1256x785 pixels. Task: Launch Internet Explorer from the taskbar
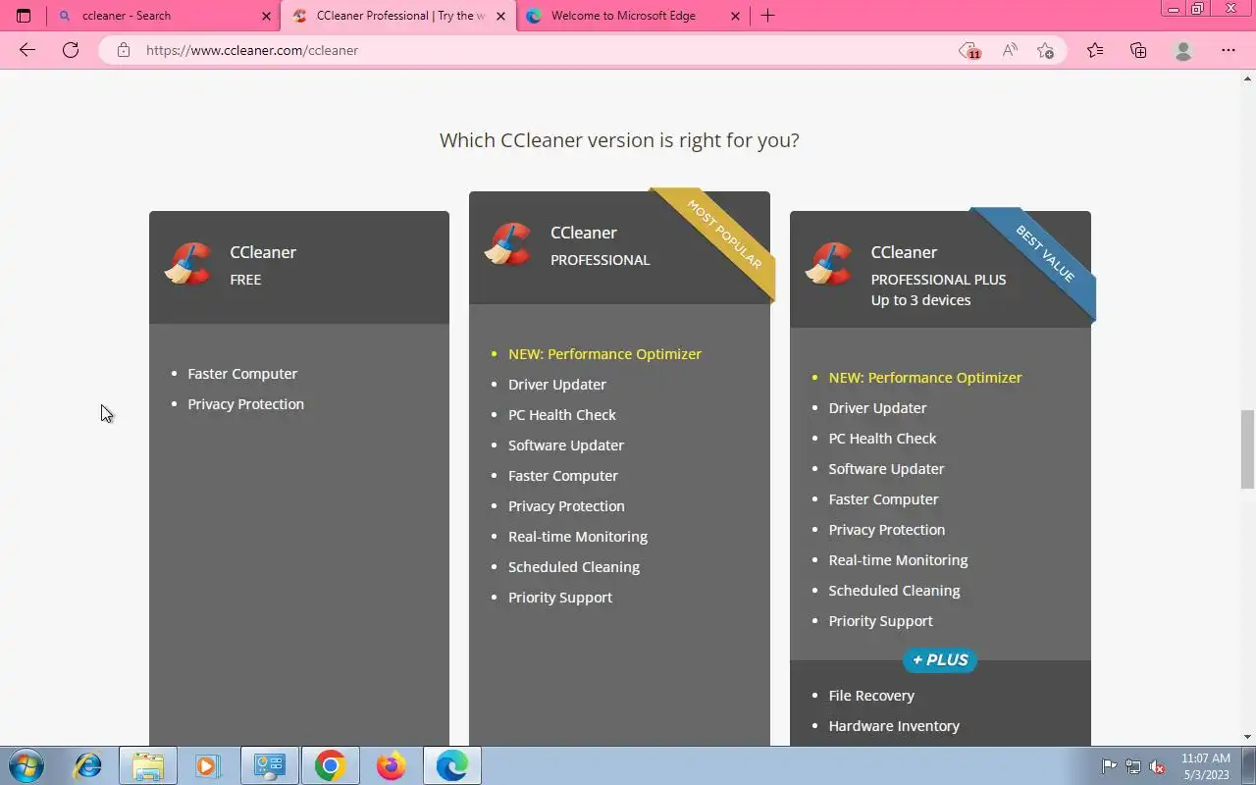click(x=87, y=765)
